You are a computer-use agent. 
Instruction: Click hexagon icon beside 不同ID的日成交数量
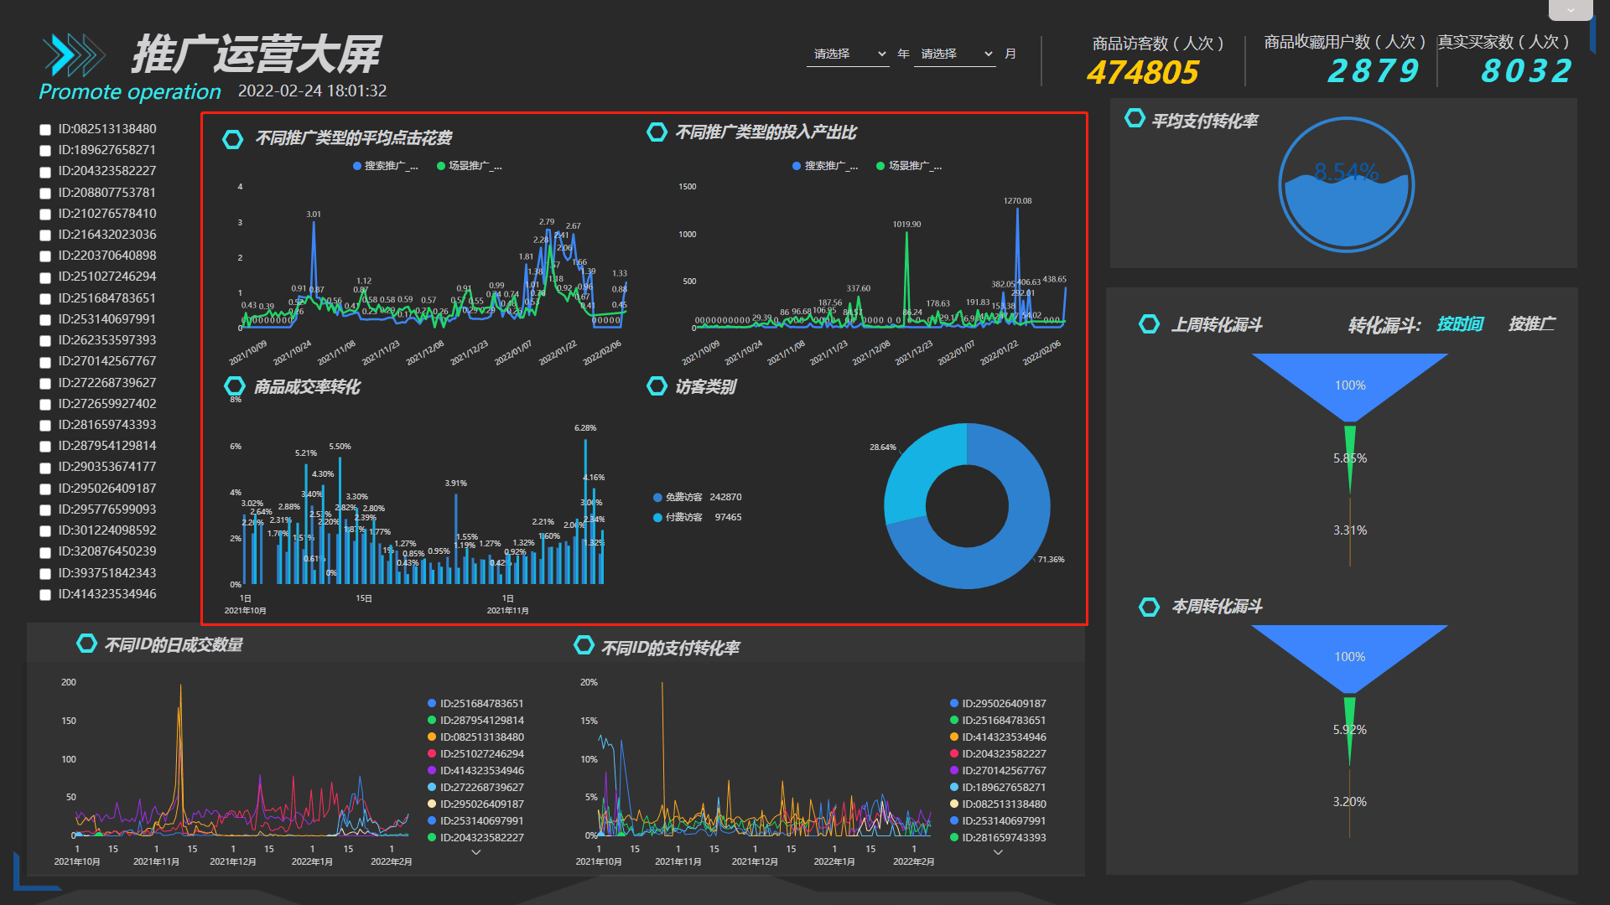click(x=86, y=643)
